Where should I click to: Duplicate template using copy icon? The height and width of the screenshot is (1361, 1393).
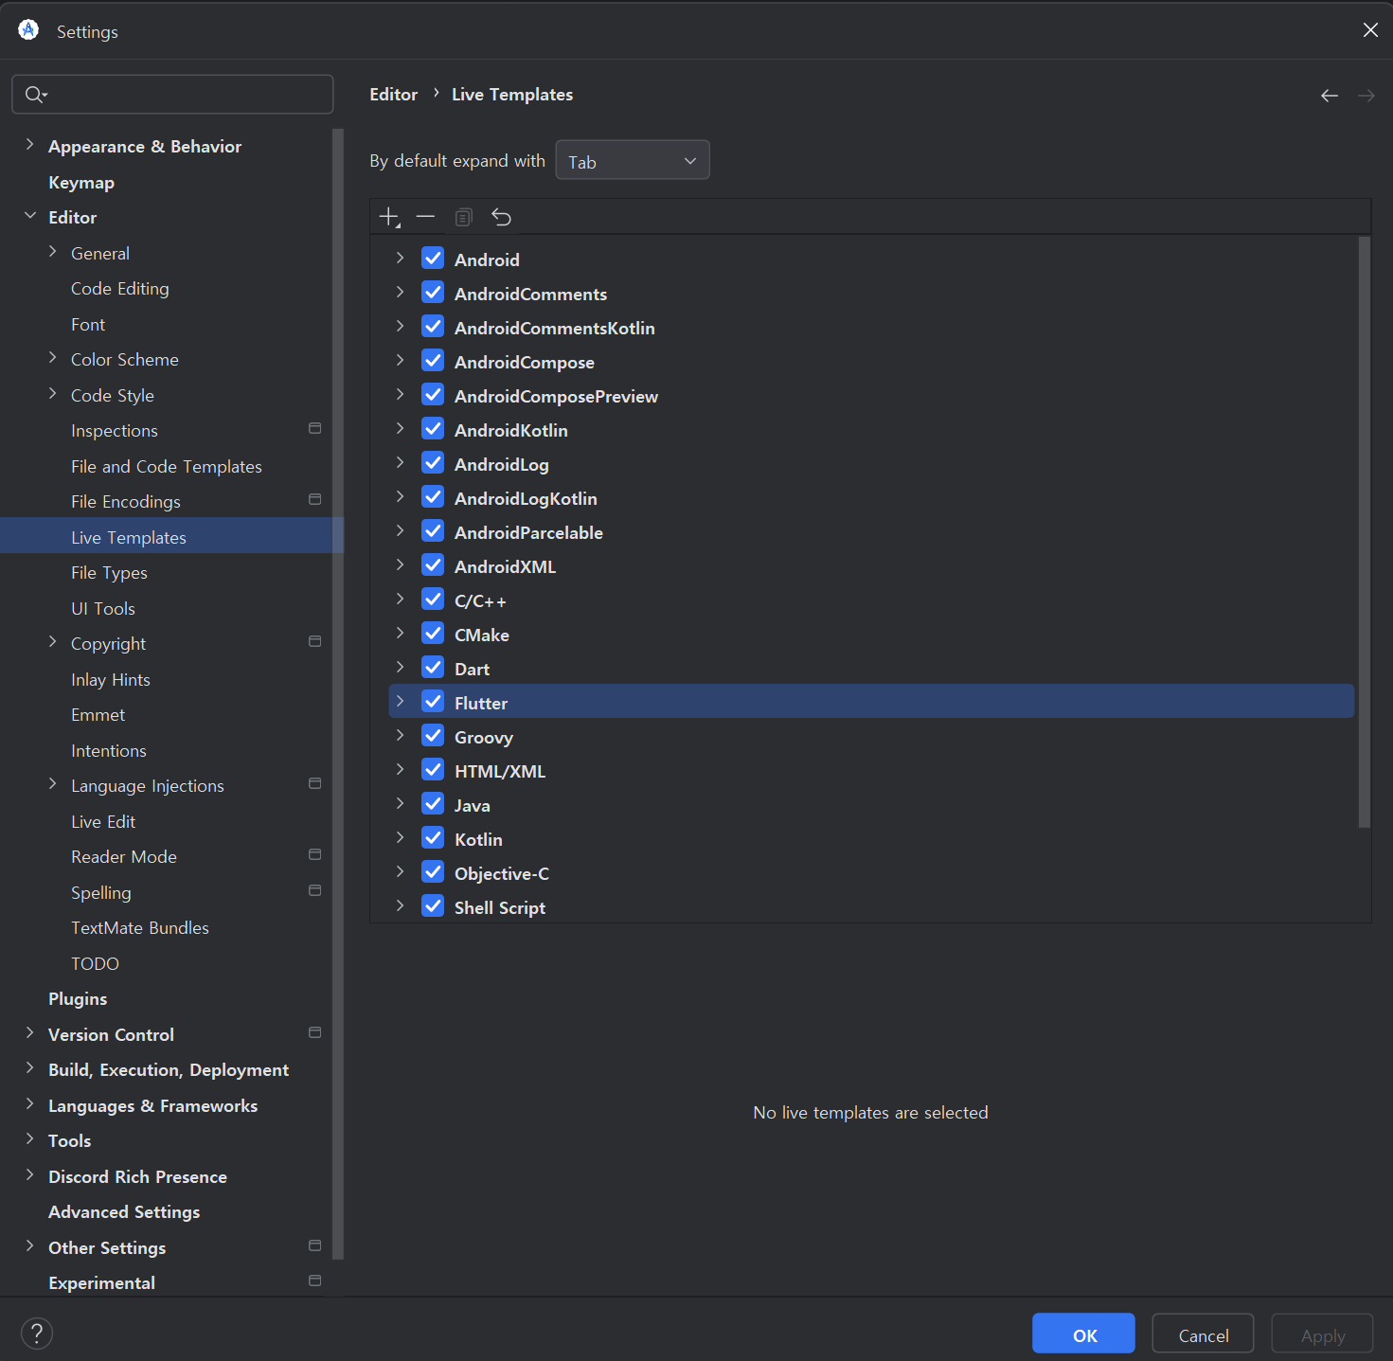tap(463, 218)
